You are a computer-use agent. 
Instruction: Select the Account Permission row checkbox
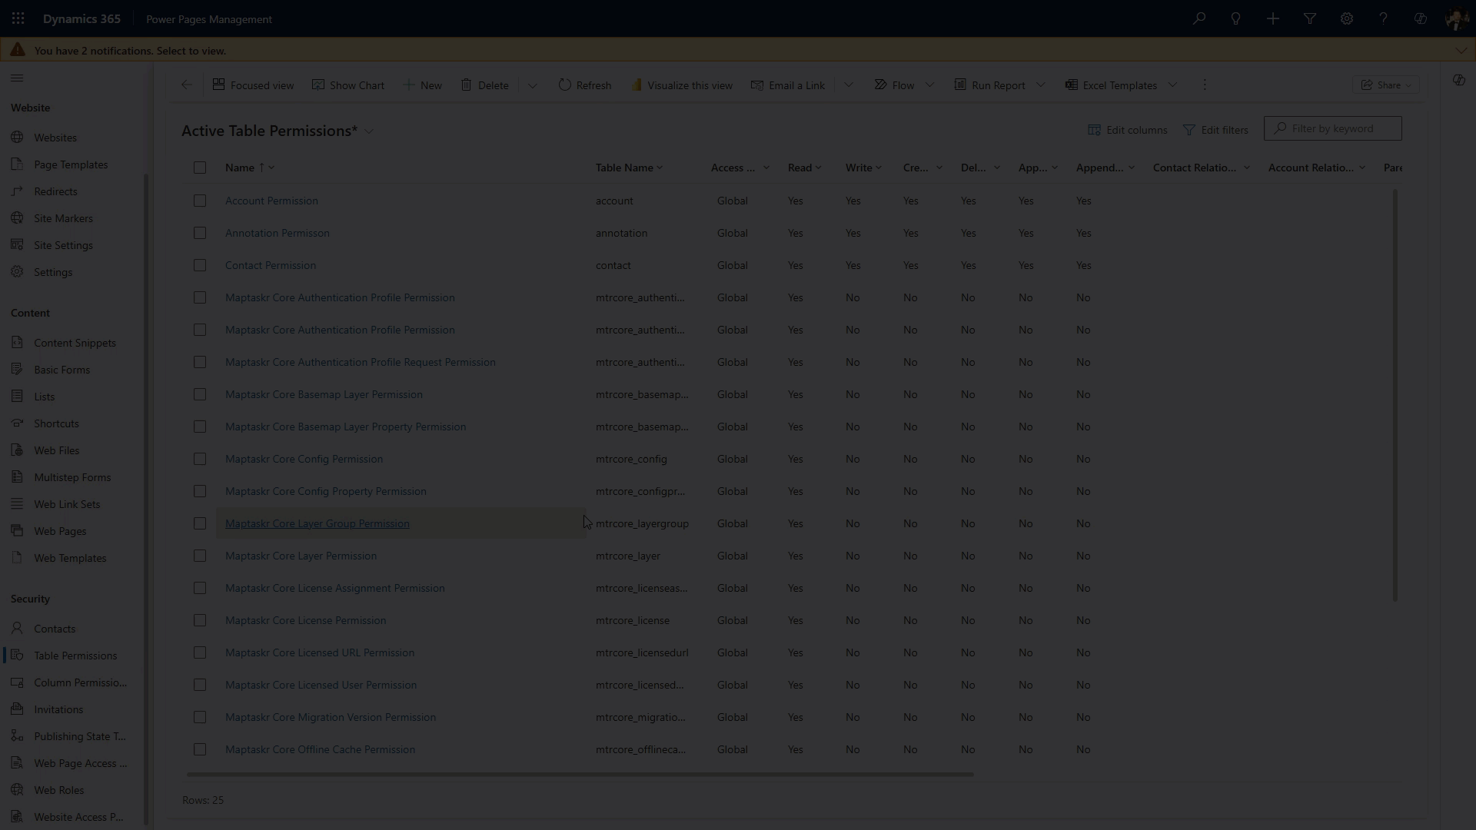[x=200, y=201]
